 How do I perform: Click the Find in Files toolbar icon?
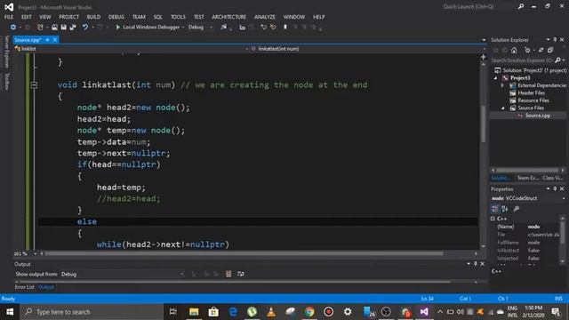[x=223, y=28]
